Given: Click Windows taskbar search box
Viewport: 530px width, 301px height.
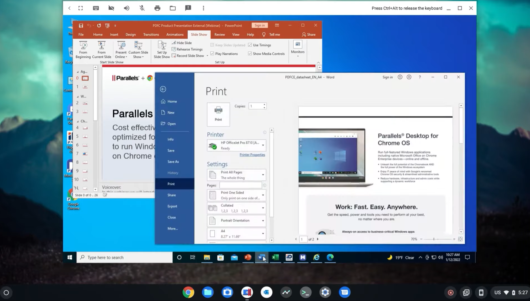Looking at the screenshot, I should (x=125, y=257).
